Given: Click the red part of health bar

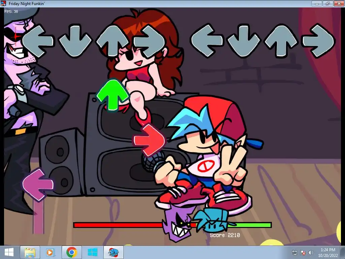Looking at the screenshot, I should 118,225.
